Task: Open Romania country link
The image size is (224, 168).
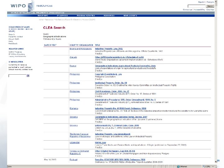Action: coord(74,109)
